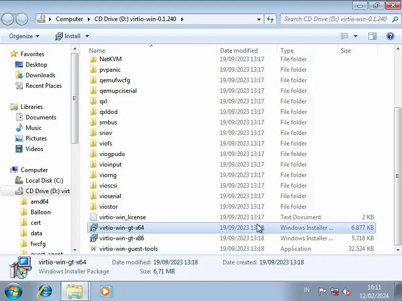Select the virtio-win-gt-x86 installer icon
The width and height of the screenshot is (402, 301).
[x=93, y=238]
